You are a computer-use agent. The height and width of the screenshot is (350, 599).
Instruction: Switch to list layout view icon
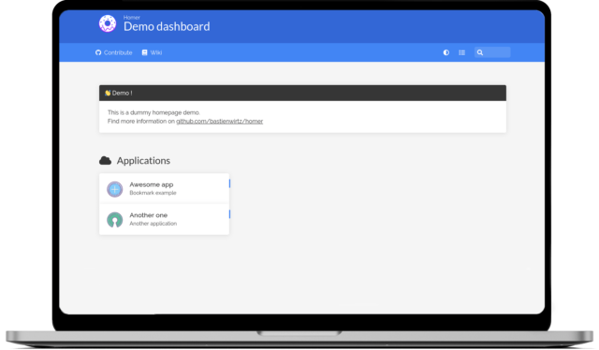pyautogui.click(x=461, y=52)
